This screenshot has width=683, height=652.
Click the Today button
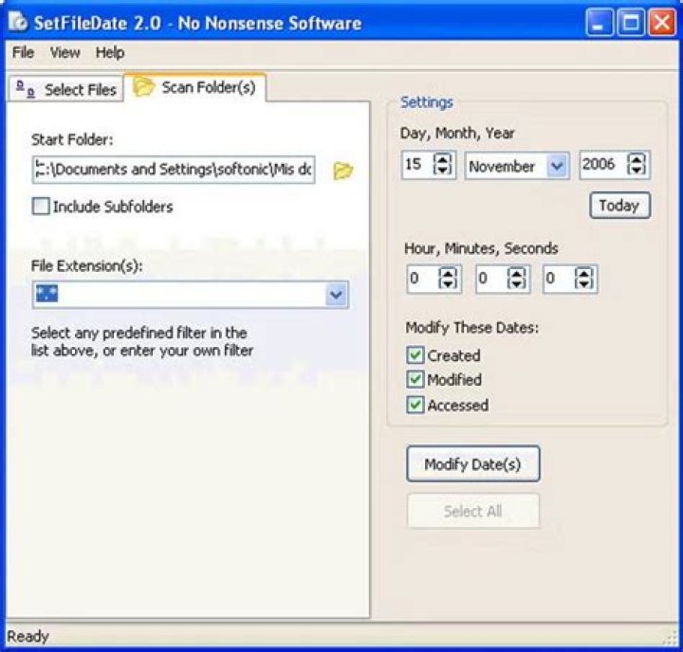[619, 206]
